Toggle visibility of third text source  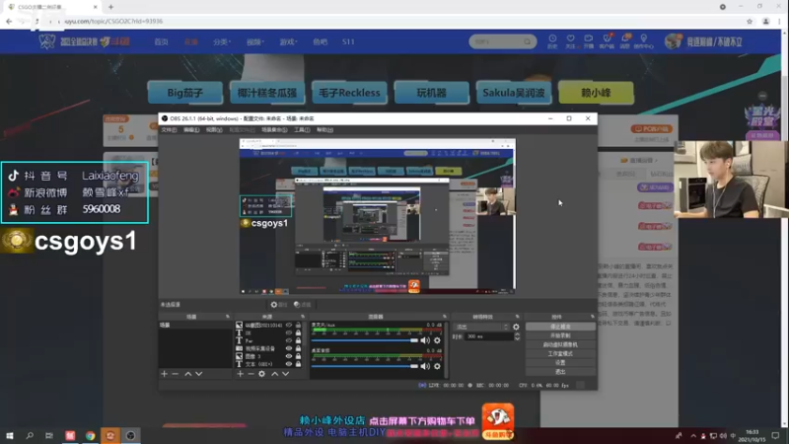coord(289,340)
